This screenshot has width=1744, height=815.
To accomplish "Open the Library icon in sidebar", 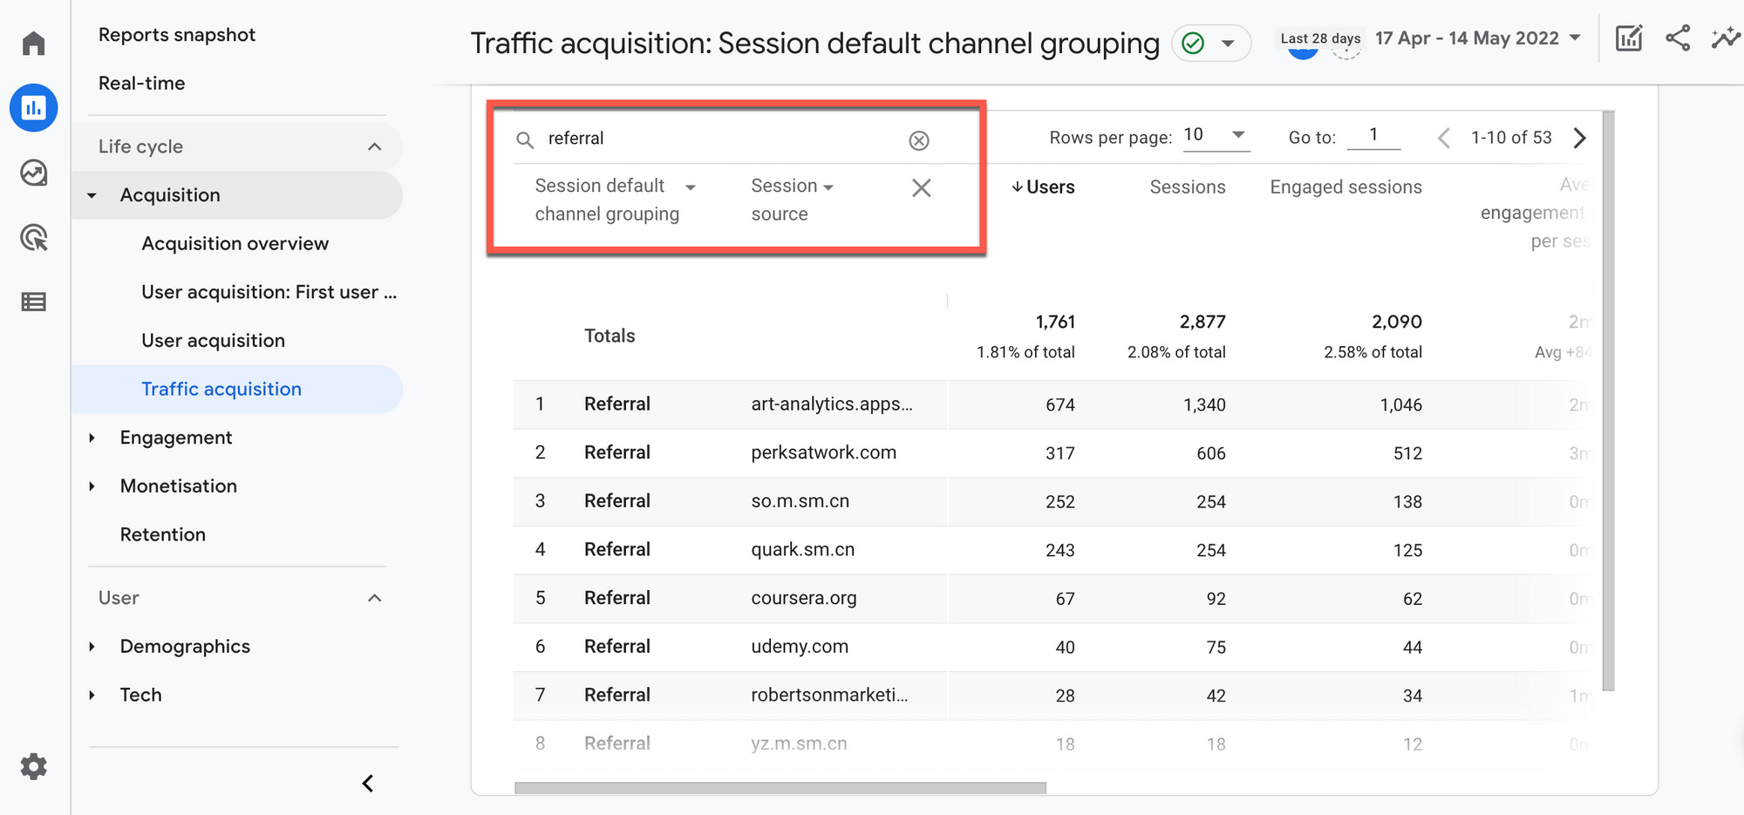I will [x=33, y=302].
